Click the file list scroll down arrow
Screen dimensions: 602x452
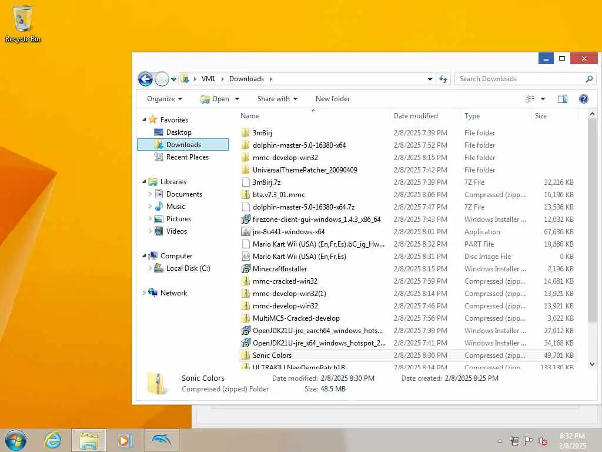tap(592, 364)
